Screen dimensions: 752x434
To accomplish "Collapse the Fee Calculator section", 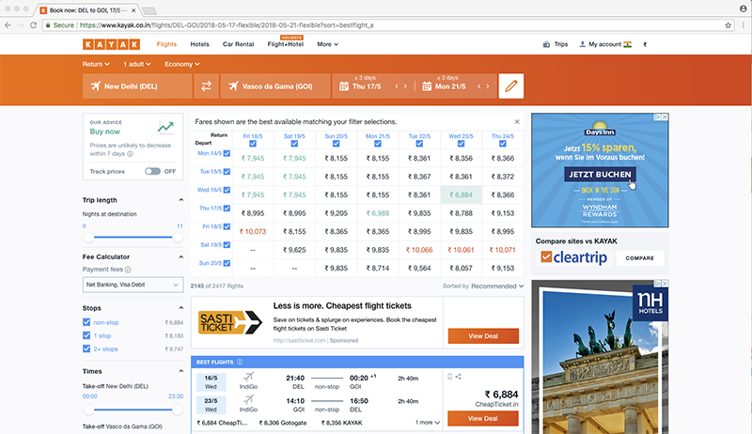I will [x=180, y=256].
